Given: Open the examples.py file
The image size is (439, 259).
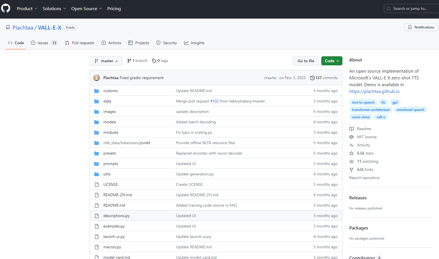Looking at the screenshot, I should 114,226.
